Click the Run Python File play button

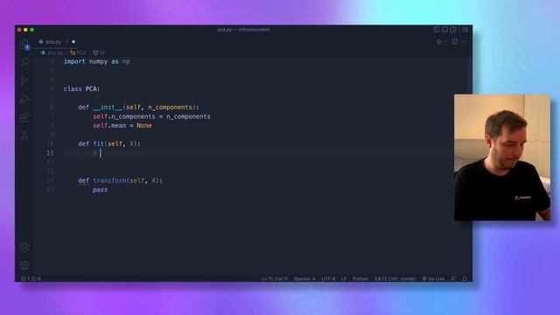point(439,42)
